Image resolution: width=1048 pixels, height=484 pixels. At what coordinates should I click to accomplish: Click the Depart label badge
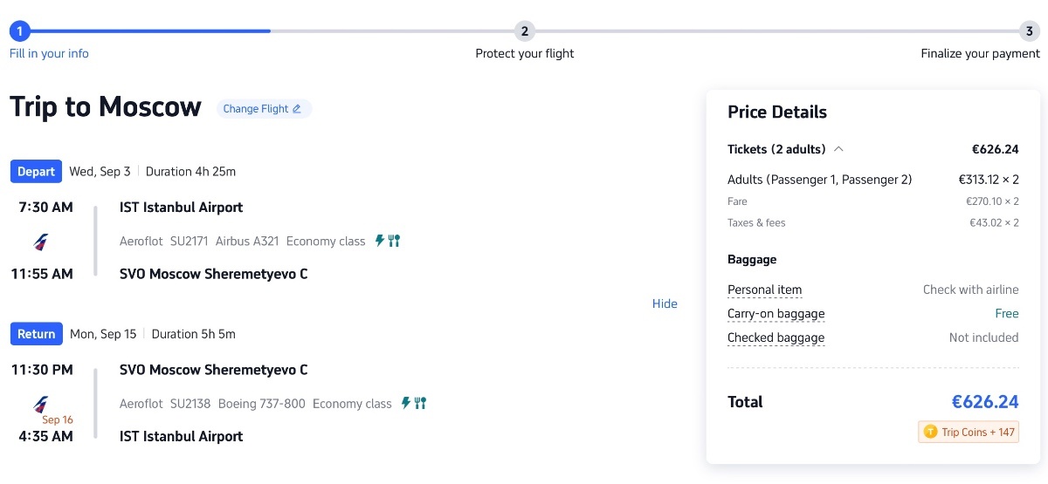pyautogui.click(x=36, y=172)
